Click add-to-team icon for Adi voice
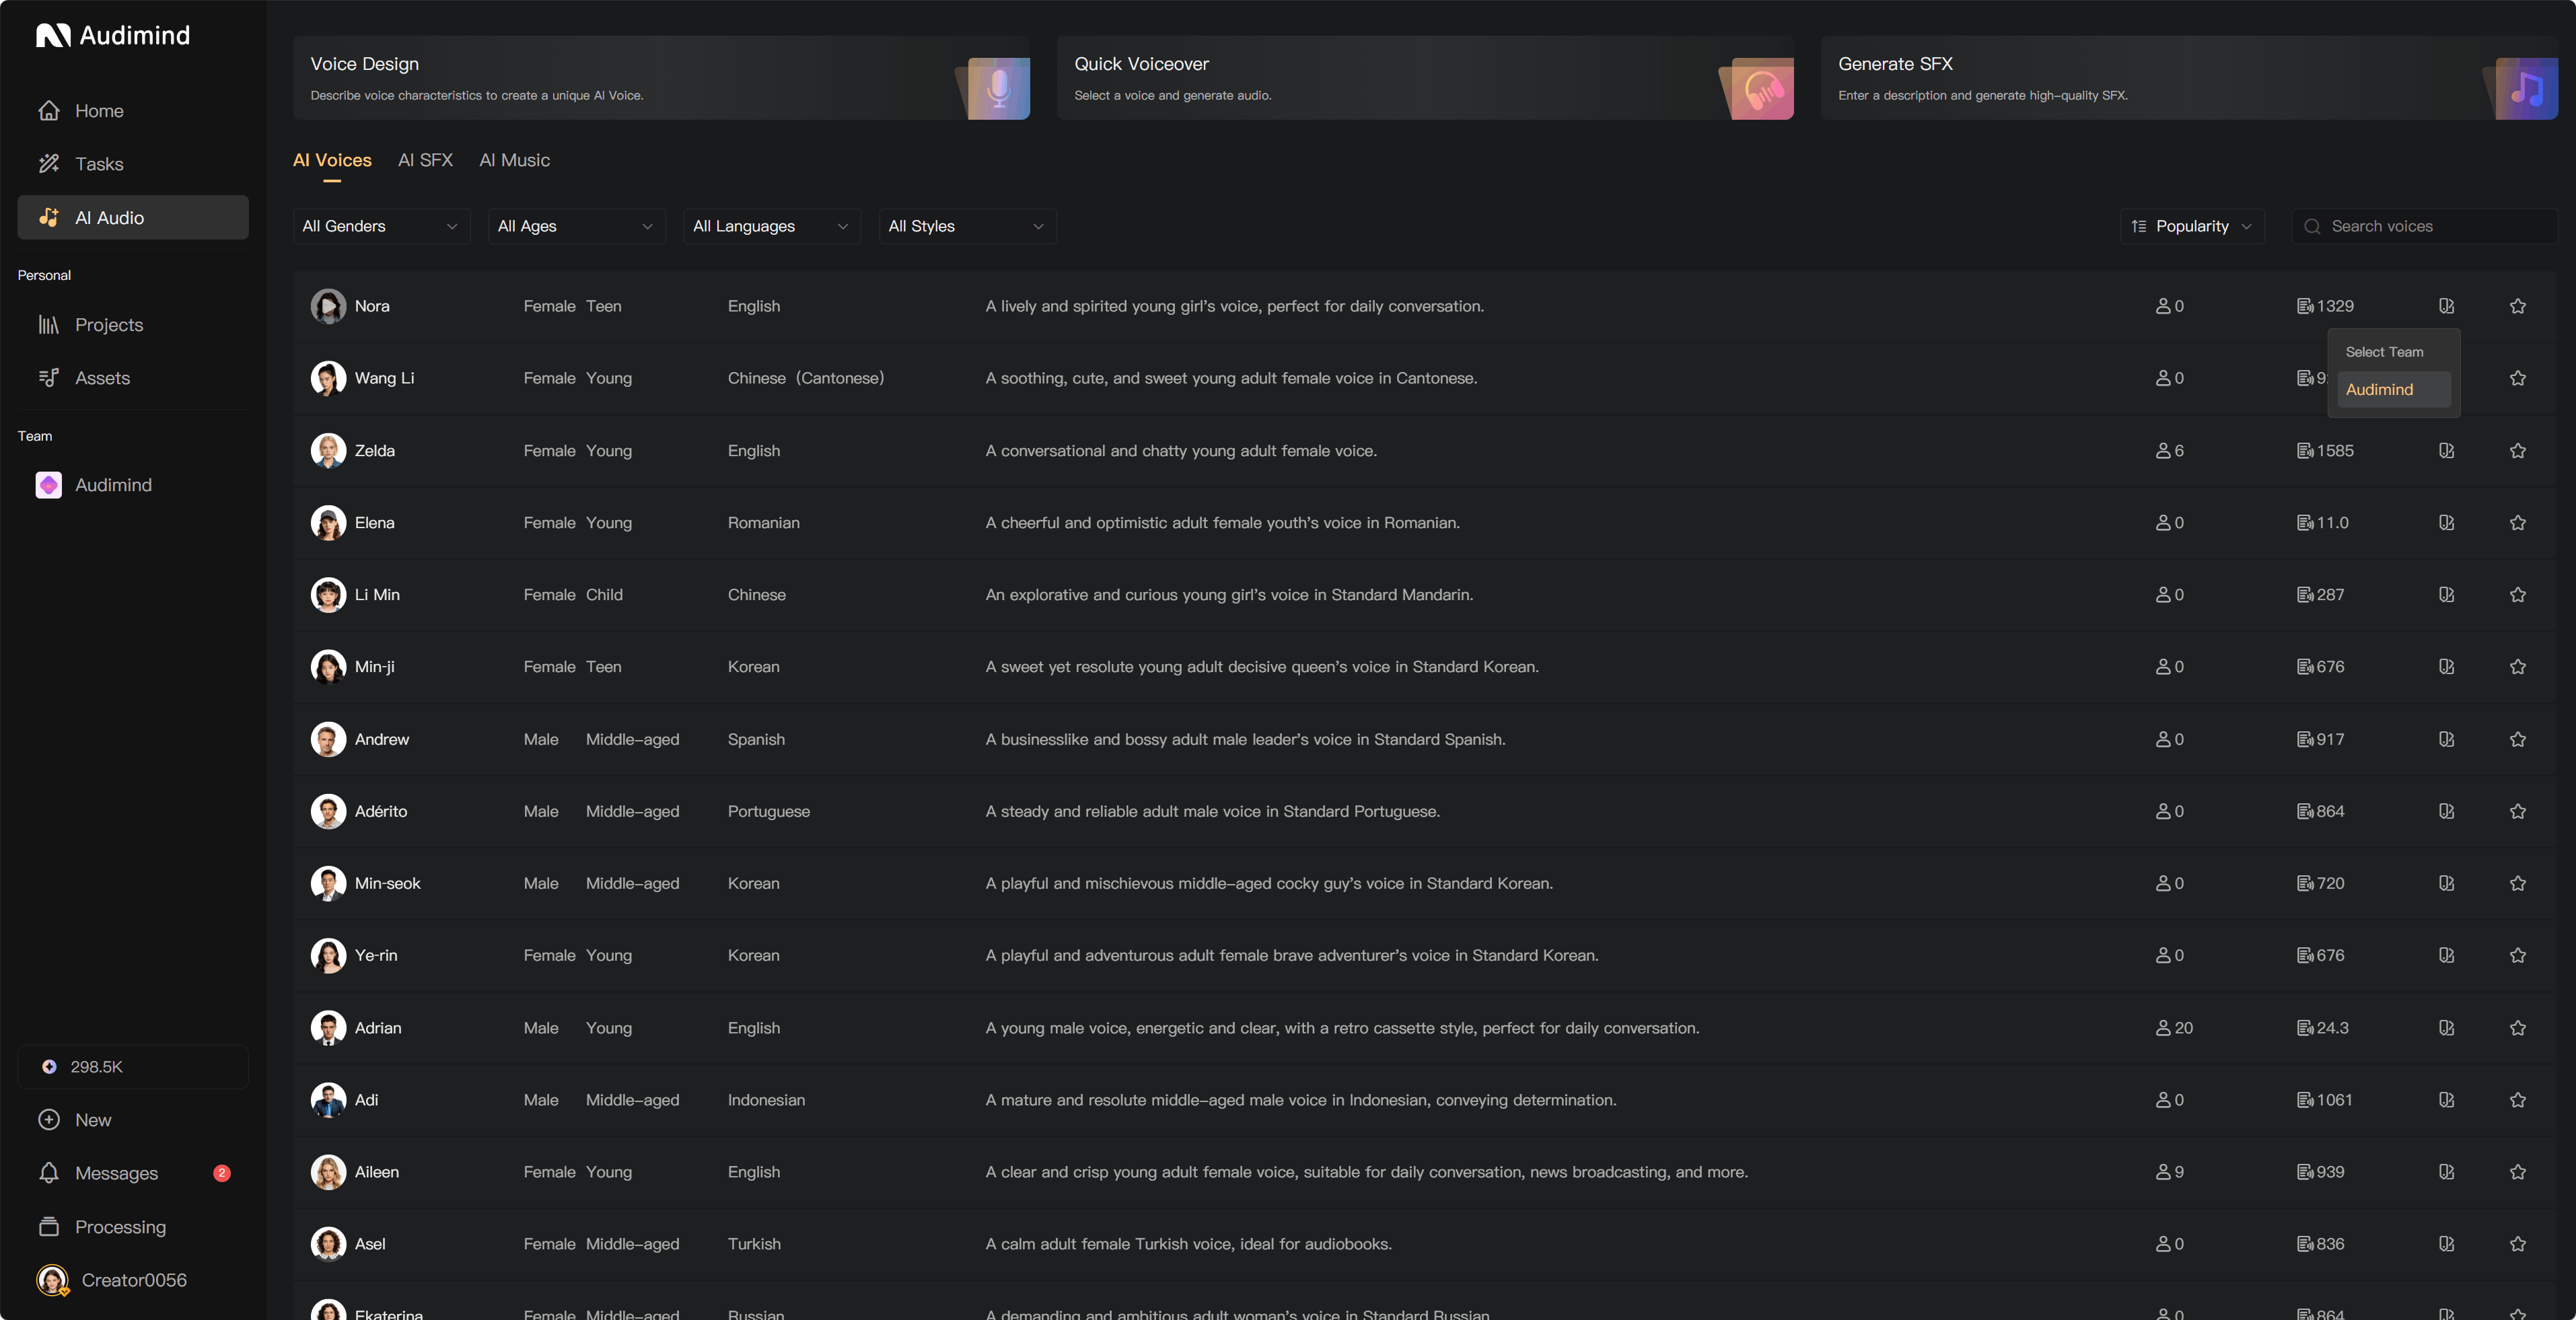 pyautogui.click(x=2446, y=1100)
